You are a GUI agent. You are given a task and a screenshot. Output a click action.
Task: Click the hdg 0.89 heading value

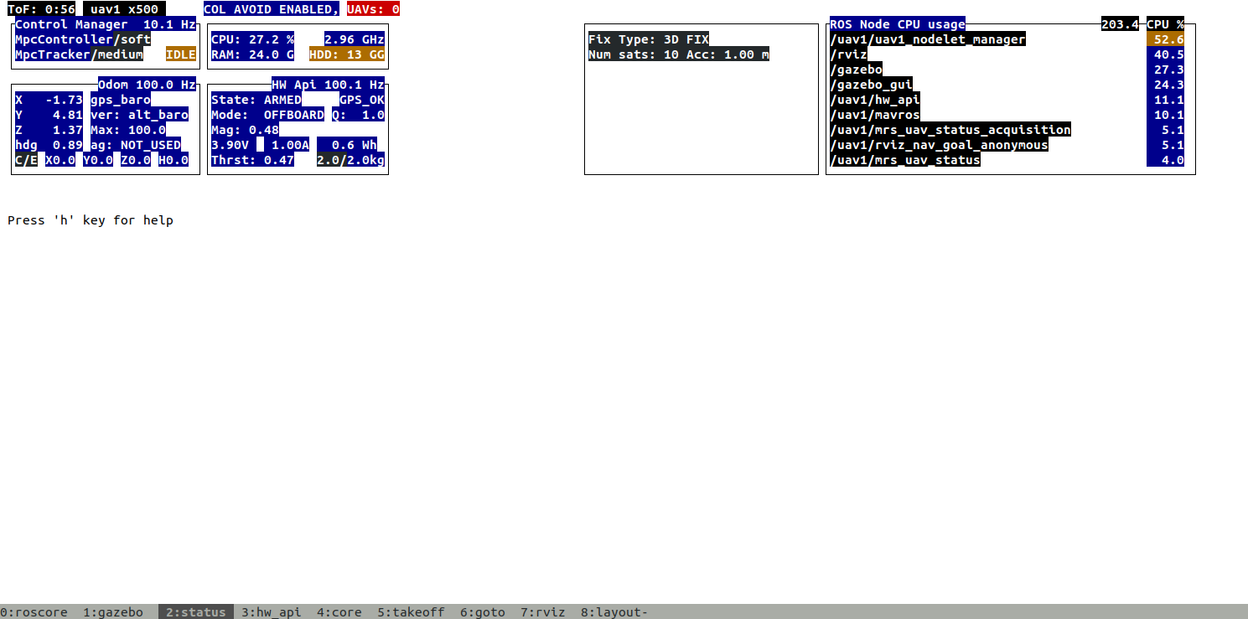[49, 145]
